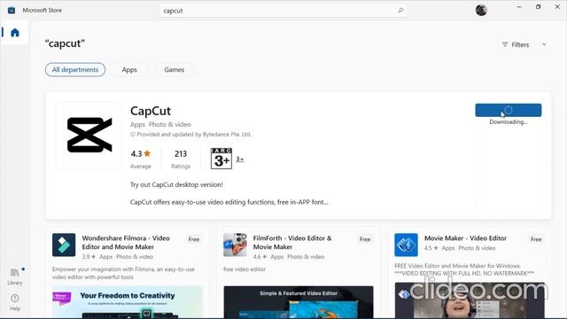Click the Downloading progress button
The height and width of the screenshot is (319, 567).
click(508, 110)
